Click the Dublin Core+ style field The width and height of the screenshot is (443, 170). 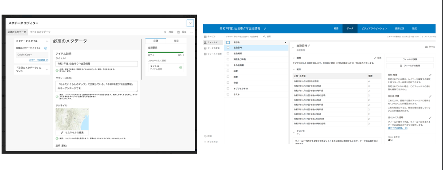click(x=32, y=54)
